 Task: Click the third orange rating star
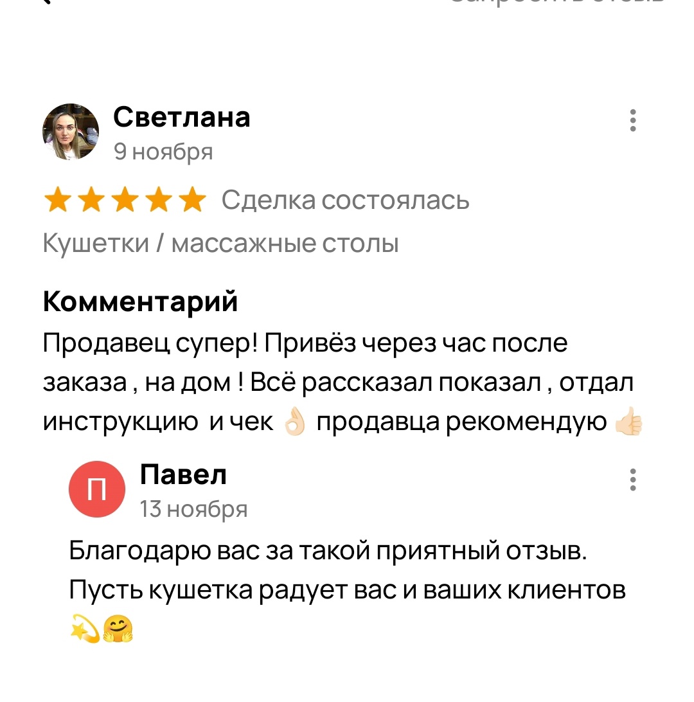[124, 201]
